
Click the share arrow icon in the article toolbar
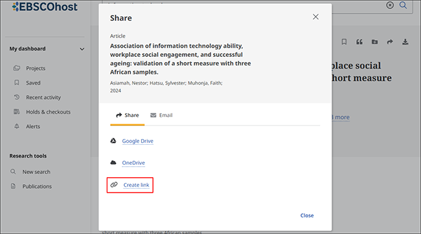(x=390, y=42)
